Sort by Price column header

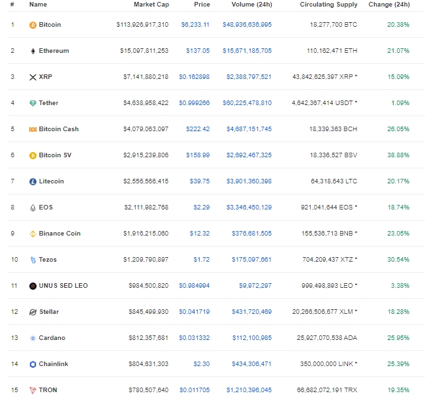[x=202, y=5]
